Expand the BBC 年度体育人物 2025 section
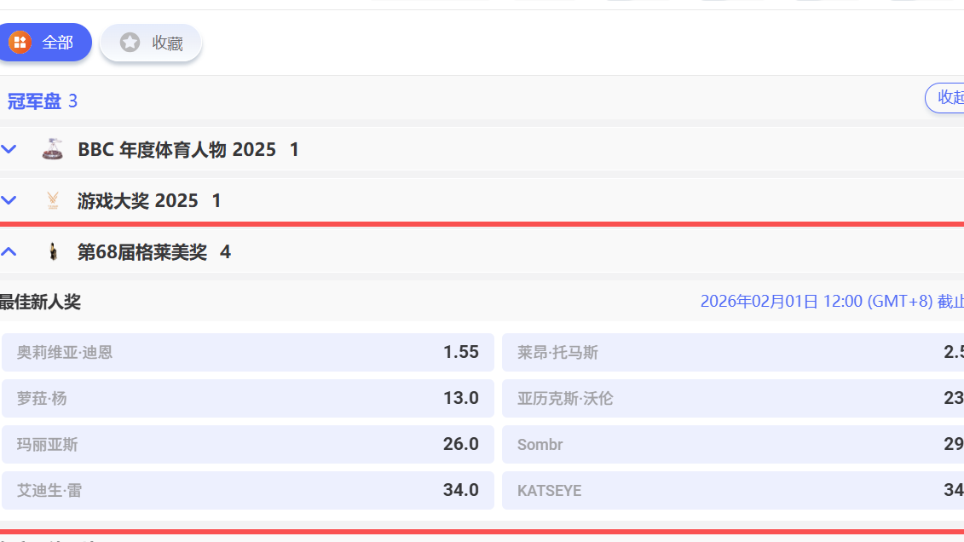 point(9,148)
